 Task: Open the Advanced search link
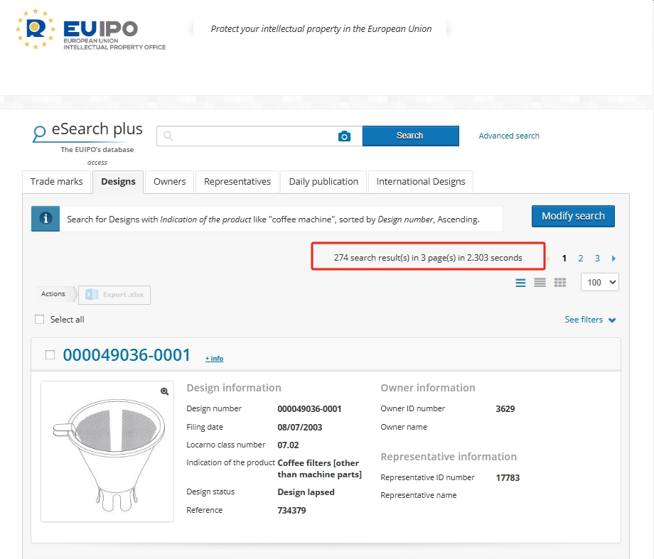click(x=509, y=136)
